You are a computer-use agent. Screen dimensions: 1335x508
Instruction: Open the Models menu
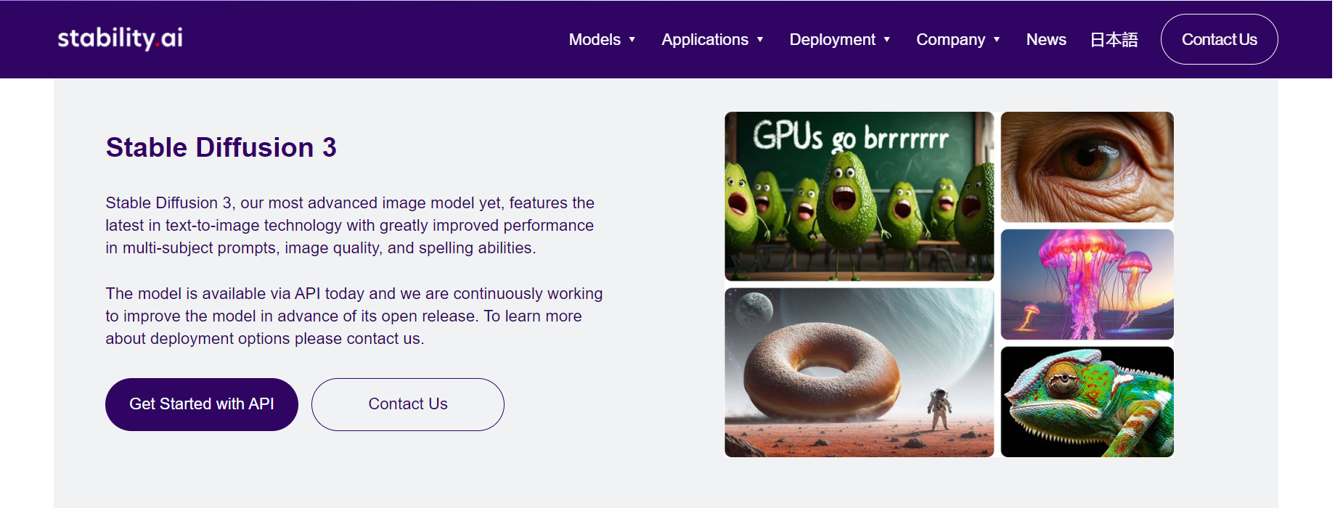[594, 40]
